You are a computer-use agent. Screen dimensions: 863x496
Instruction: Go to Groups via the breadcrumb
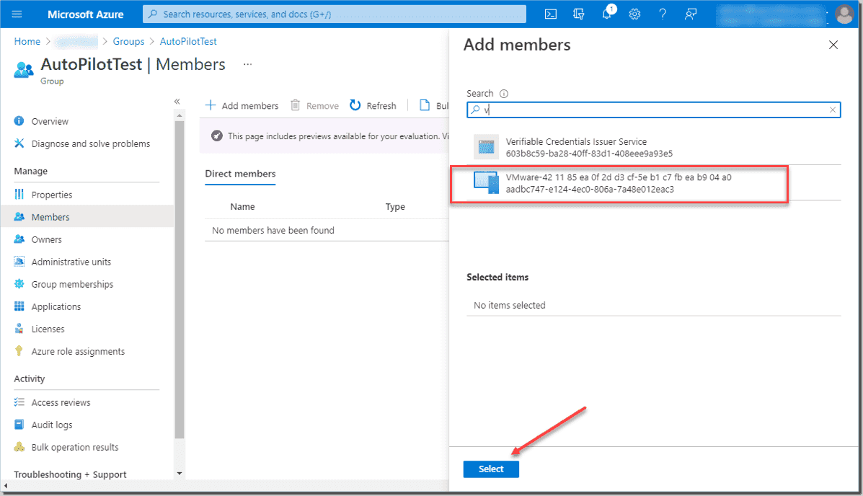128,41
